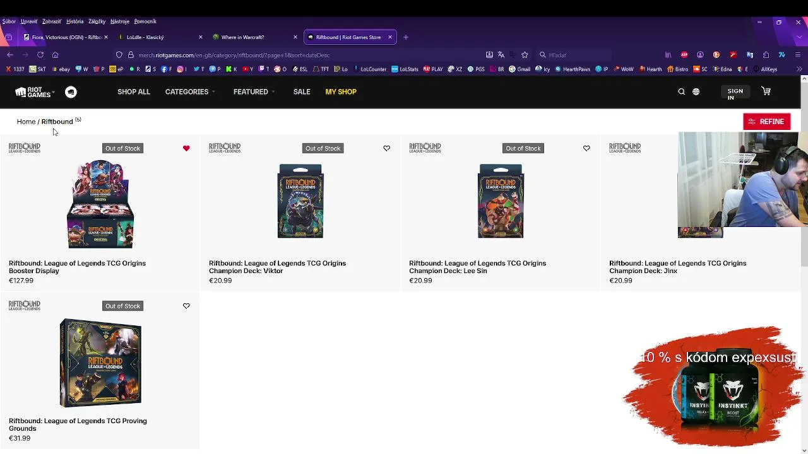The height and width of the screenshot is (454, 808).
Task: Click the Champion Deck: Viktor product image
Action: (x=300, y=201)
